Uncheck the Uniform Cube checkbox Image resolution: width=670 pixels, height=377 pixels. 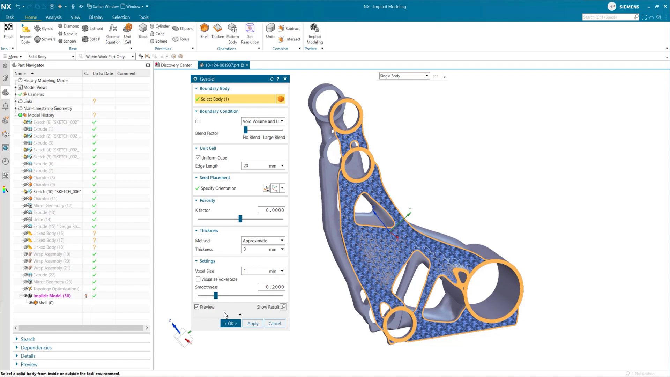click(x=198, y=158)
